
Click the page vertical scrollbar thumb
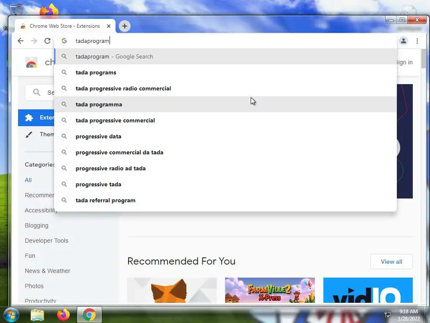423,58
